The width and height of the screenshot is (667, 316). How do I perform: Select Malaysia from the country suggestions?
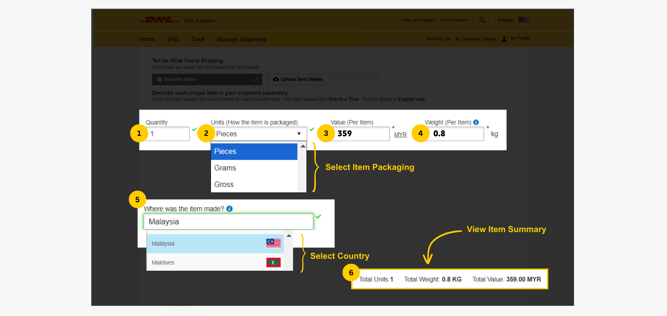pos(215,243)
